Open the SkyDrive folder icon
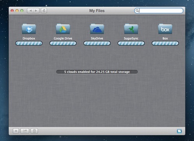Screen dimensions: 194x141 (x=97, y=29)
